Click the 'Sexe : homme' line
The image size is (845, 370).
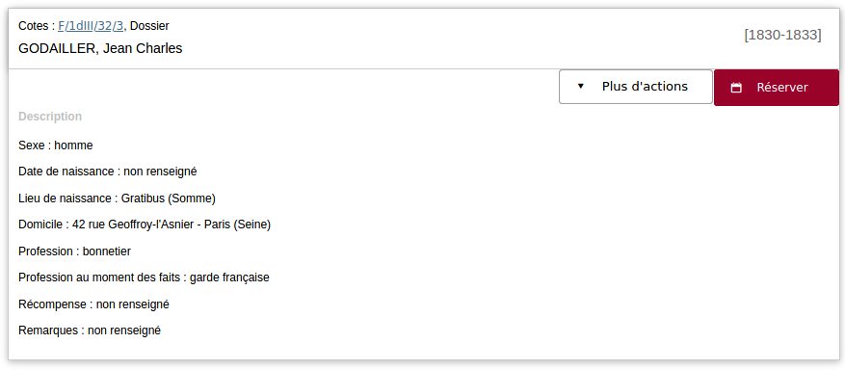tap(56, 145)
